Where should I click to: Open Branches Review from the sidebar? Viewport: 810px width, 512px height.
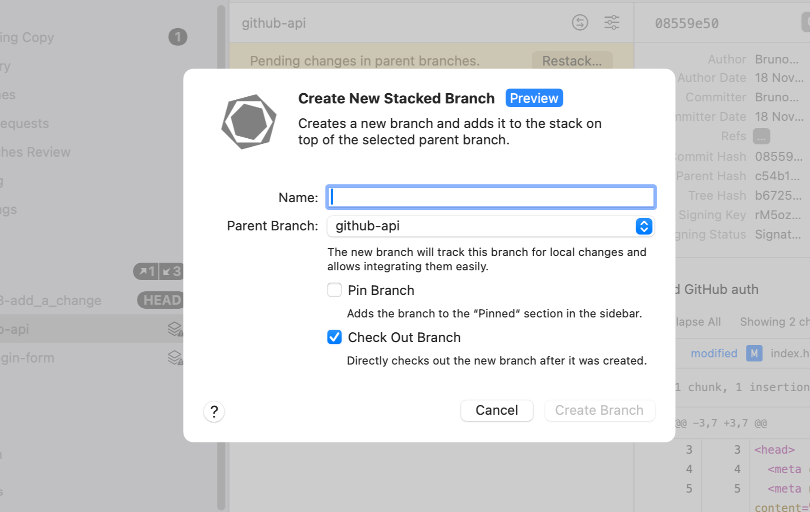(x=35, y=152)
